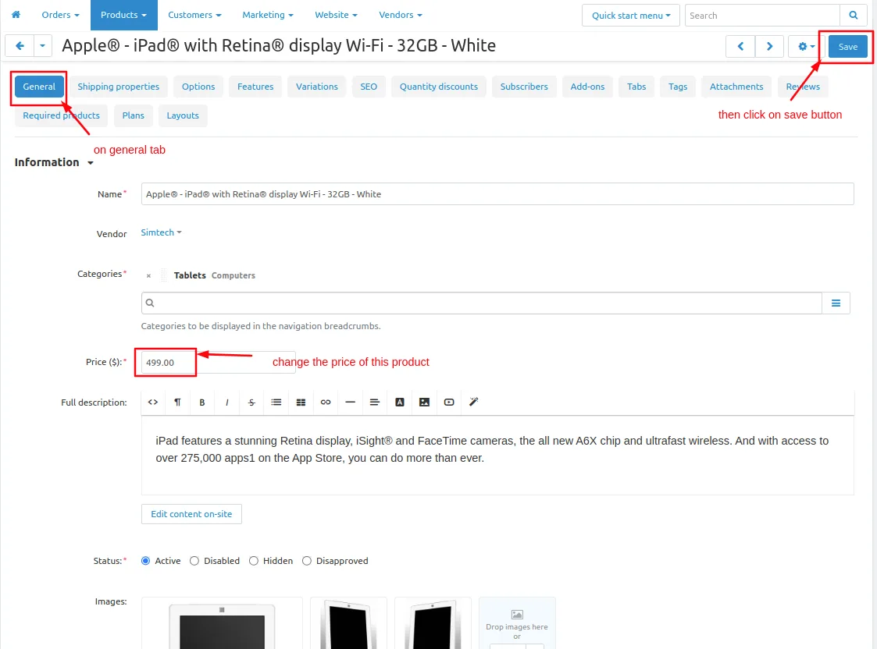Screen dimensions: 877x649
Task: Open the Simtech vendor dropdown
Action: [161, 232]
